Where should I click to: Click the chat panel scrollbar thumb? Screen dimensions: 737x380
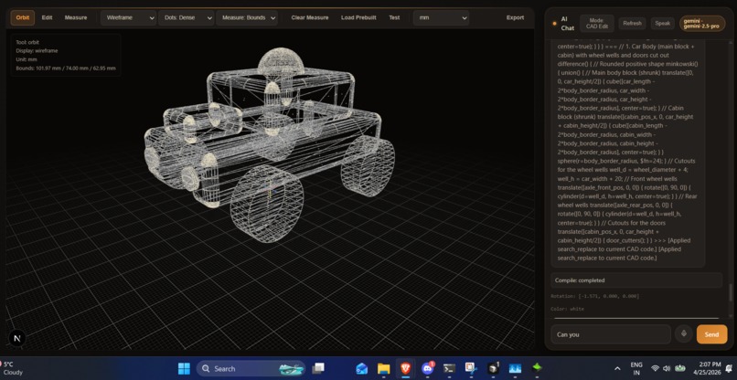click(x=730, y=292)
